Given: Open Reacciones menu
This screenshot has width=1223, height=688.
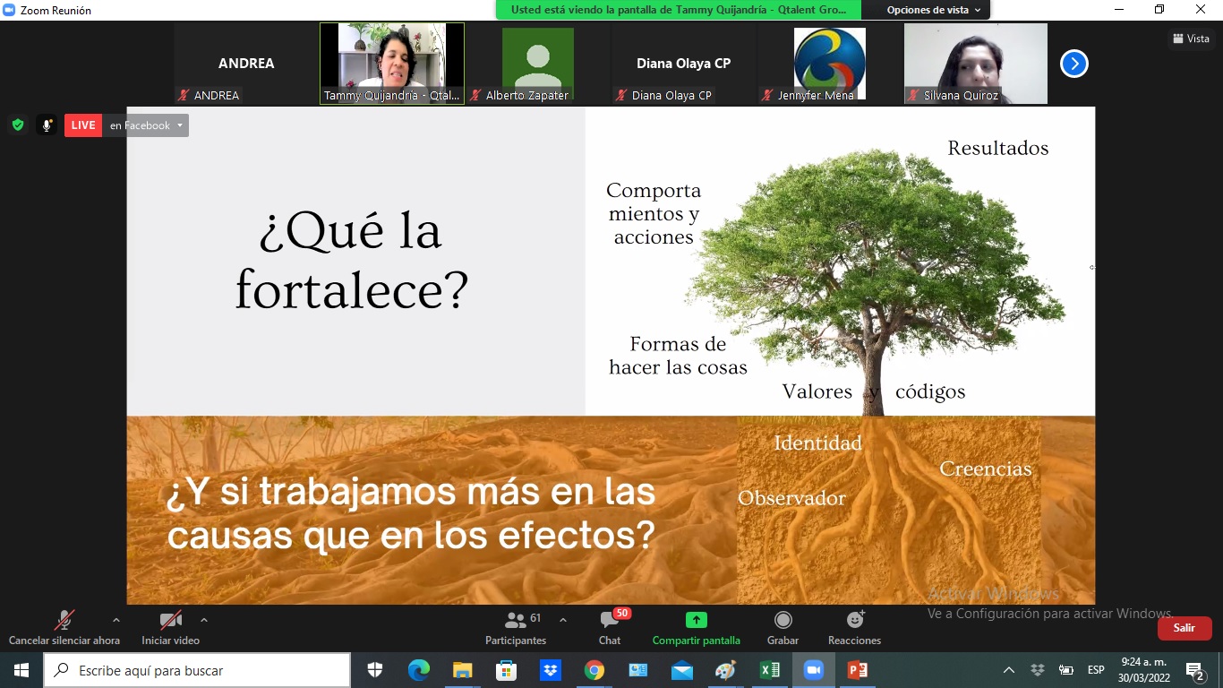Looking at the screenshot, I should [854, 628].
